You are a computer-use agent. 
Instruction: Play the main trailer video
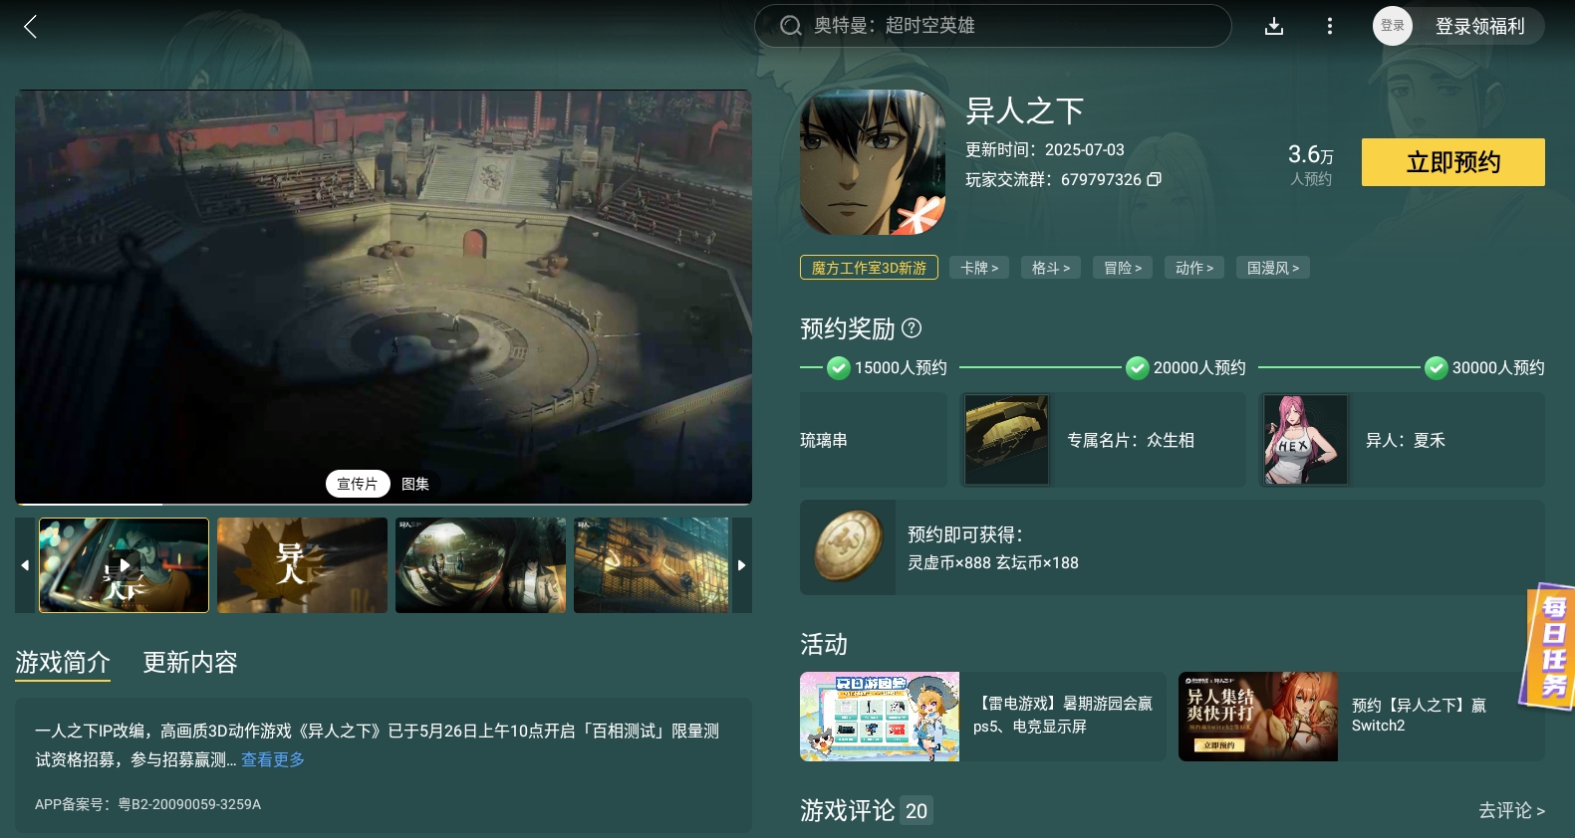(384, 297)
